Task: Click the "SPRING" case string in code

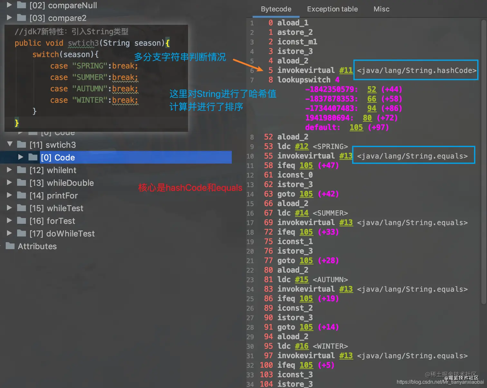Action: [90, 66]
